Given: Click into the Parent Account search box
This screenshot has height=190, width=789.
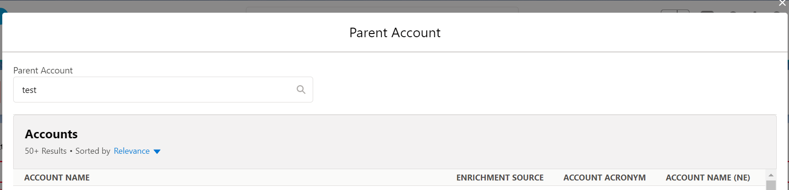Looking at the screenshot, I should 155,90.
